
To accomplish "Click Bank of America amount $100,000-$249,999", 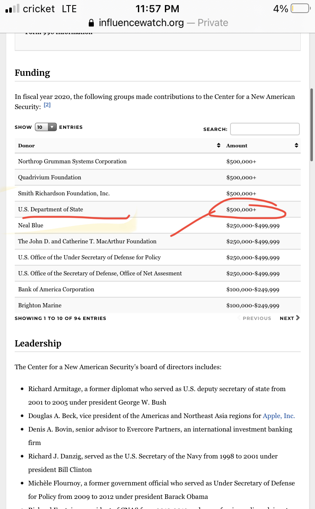I will coord(253,290).
